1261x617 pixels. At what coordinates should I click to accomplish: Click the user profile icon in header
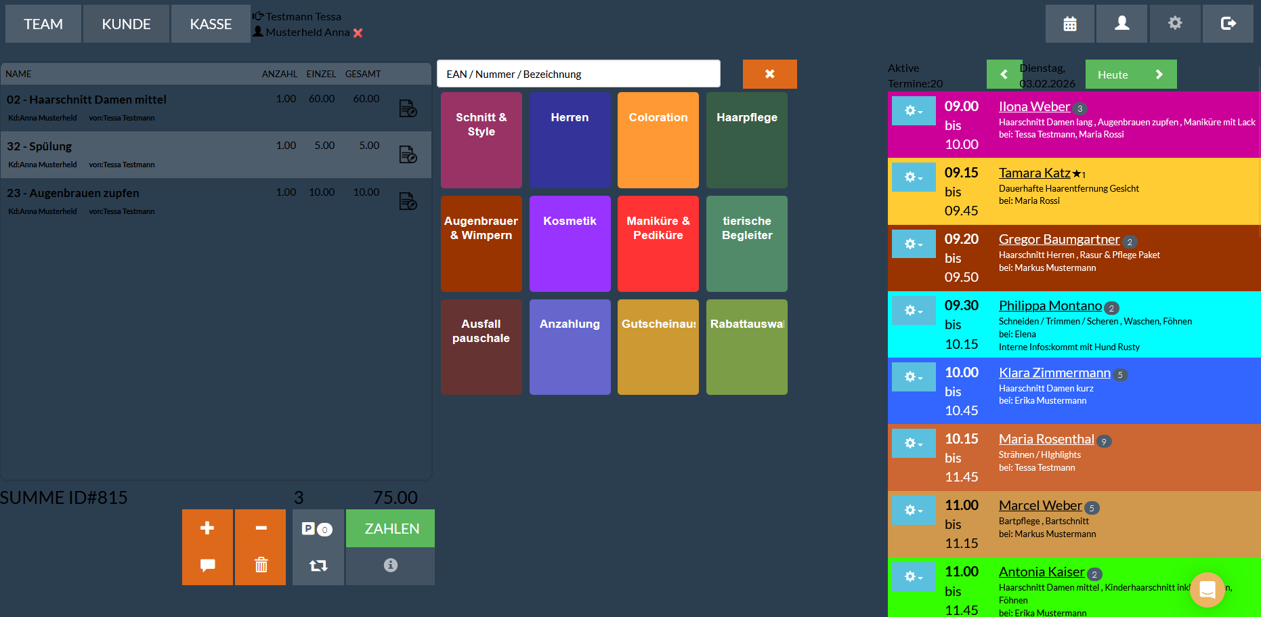[1121, 24]
